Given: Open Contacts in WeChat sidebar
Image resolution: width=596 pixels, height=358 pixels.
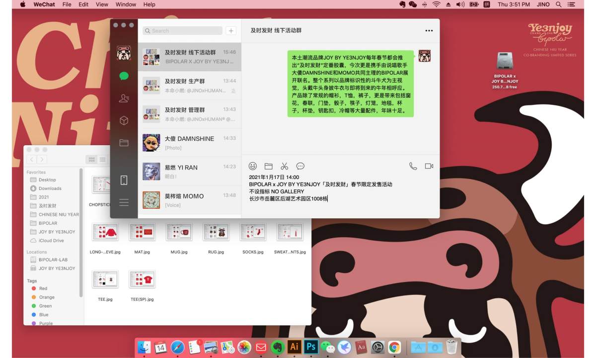Looking at the screenshot, I should tap(124, 98).
